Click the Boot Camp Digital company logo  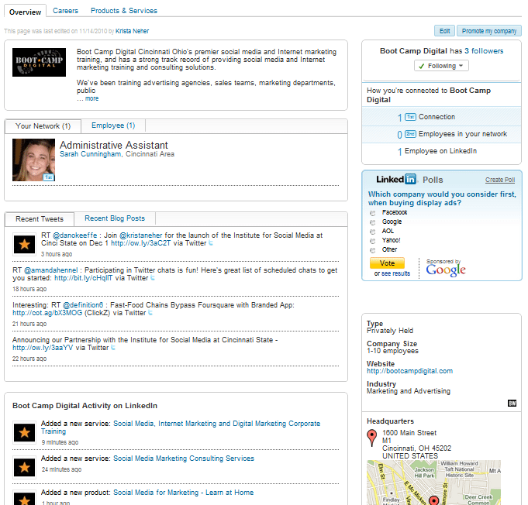40,62
